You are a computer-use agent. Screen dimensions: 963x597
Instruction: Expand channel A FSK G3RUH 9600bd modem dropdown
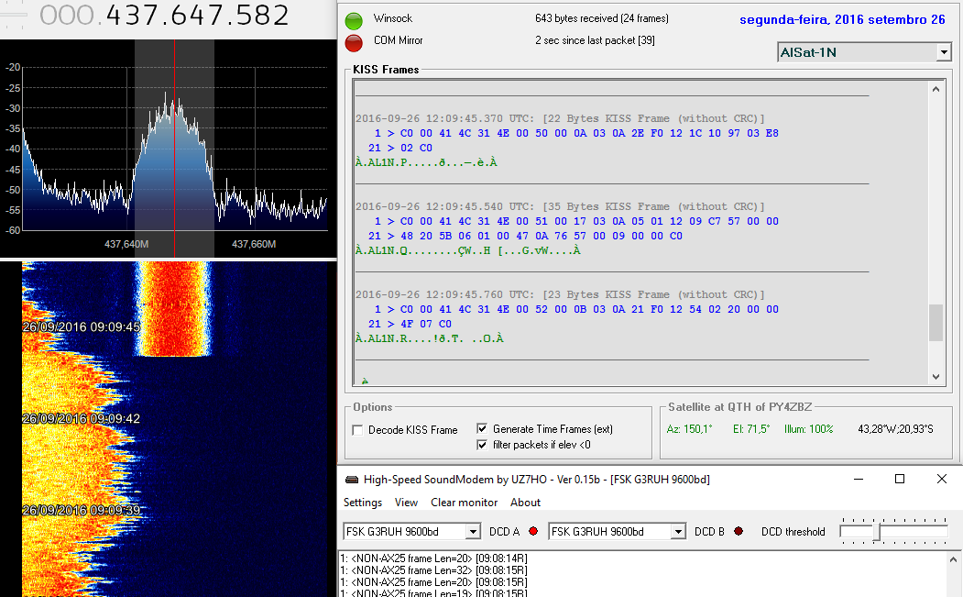(473, 532)
